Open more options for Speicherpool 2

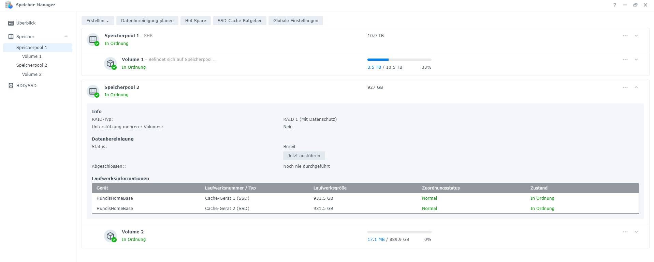[625, 87]
